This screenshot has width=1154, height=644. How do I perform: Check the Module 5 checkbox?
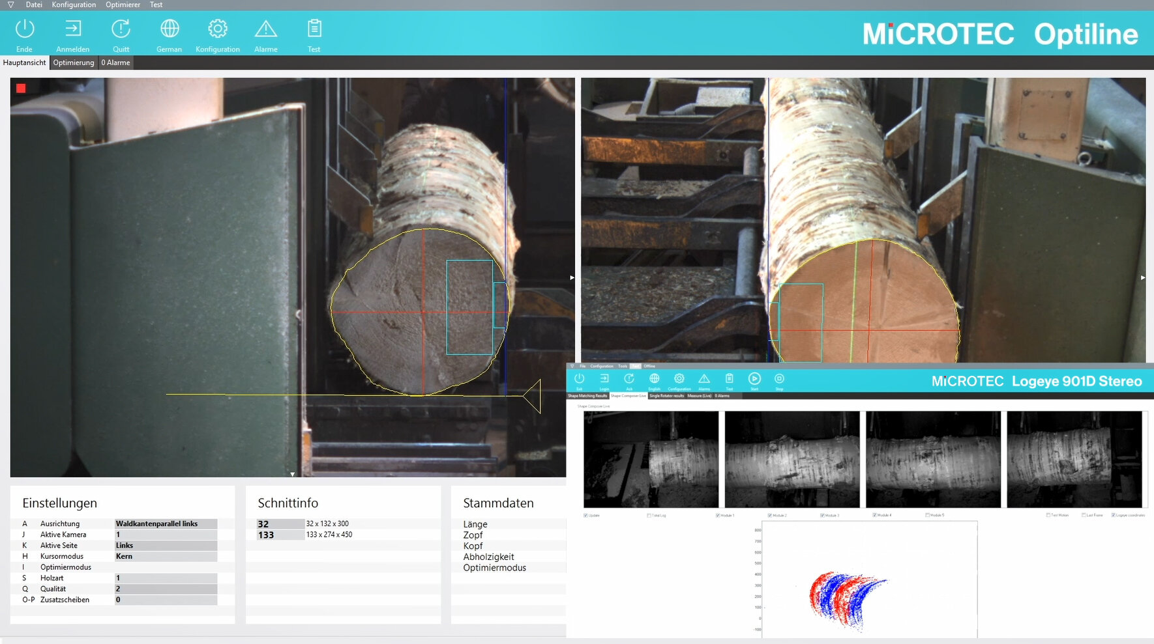pyautogui.click(x=927, y=515)
